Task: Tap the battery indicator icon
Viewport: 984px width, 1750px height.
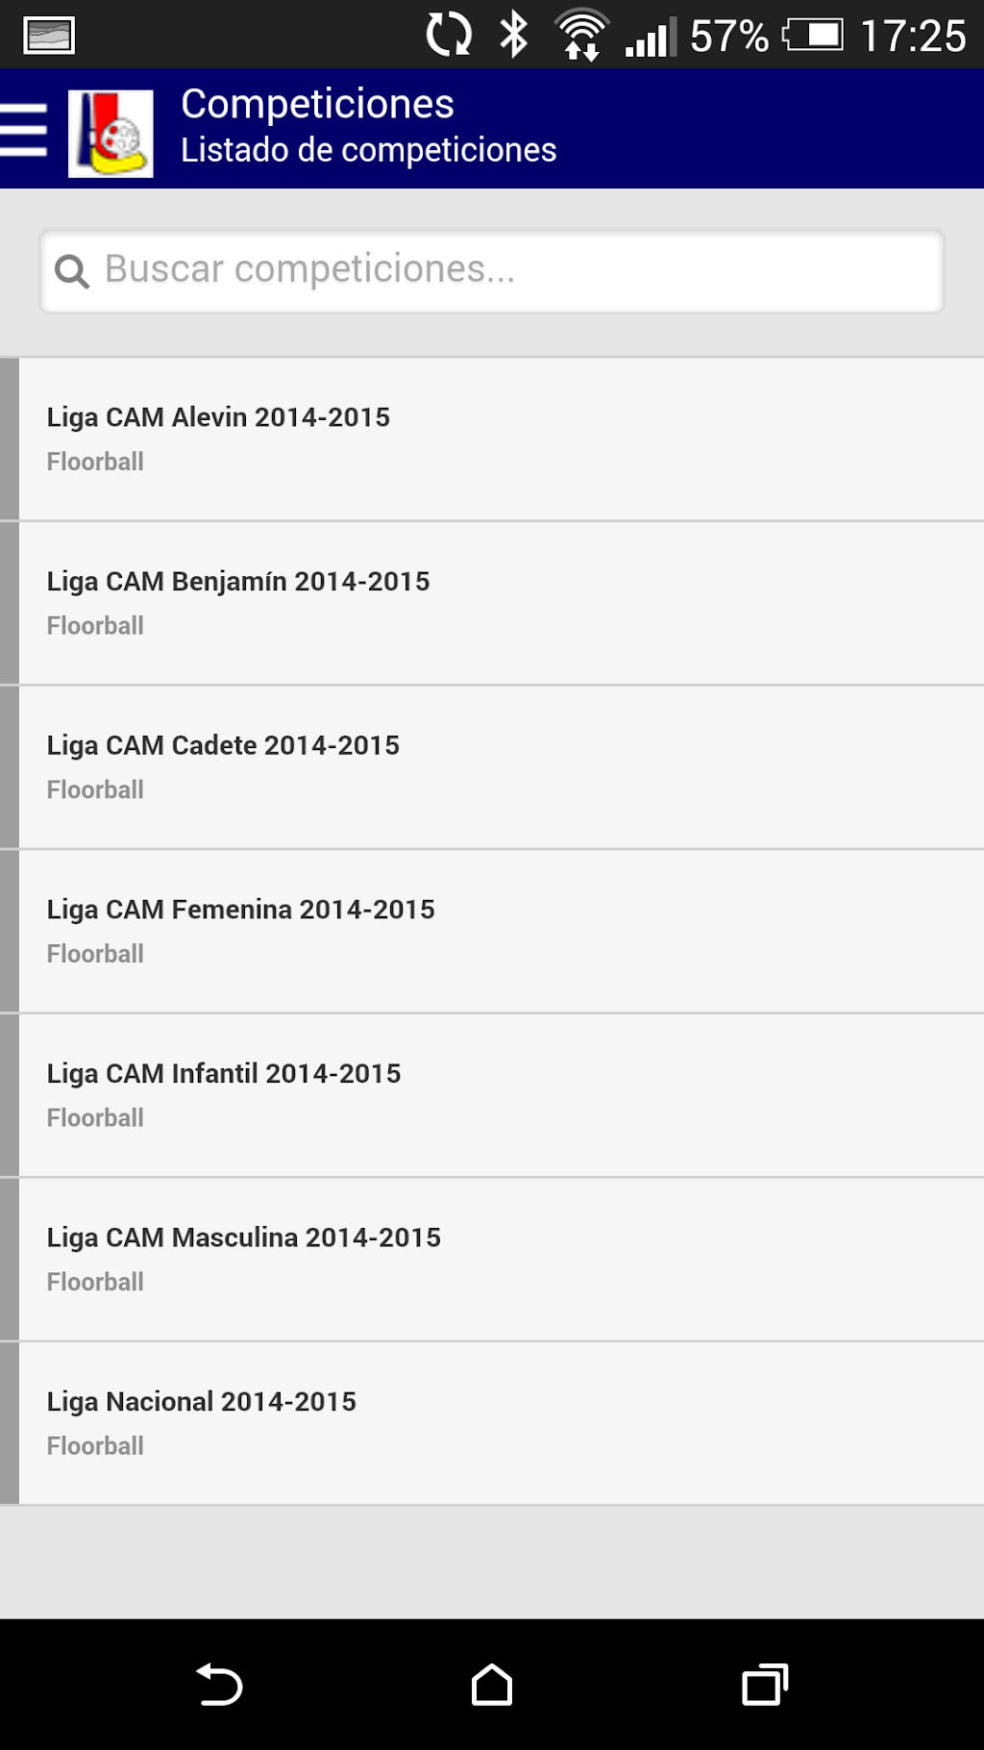Action: click(813, 36)
